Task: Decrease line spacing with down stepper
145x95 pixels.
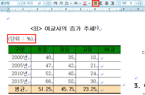Action: [140, 5]
